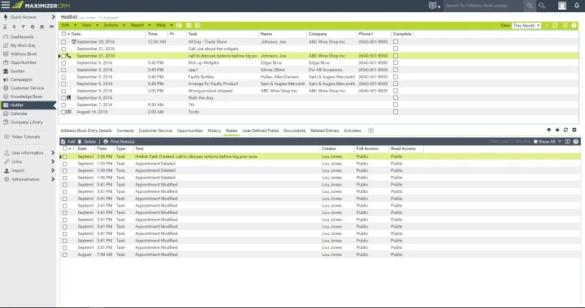Select the row checkbox for Faulty Bottles
The width and height of the screenshot is (585, 308).
point(63,77)
